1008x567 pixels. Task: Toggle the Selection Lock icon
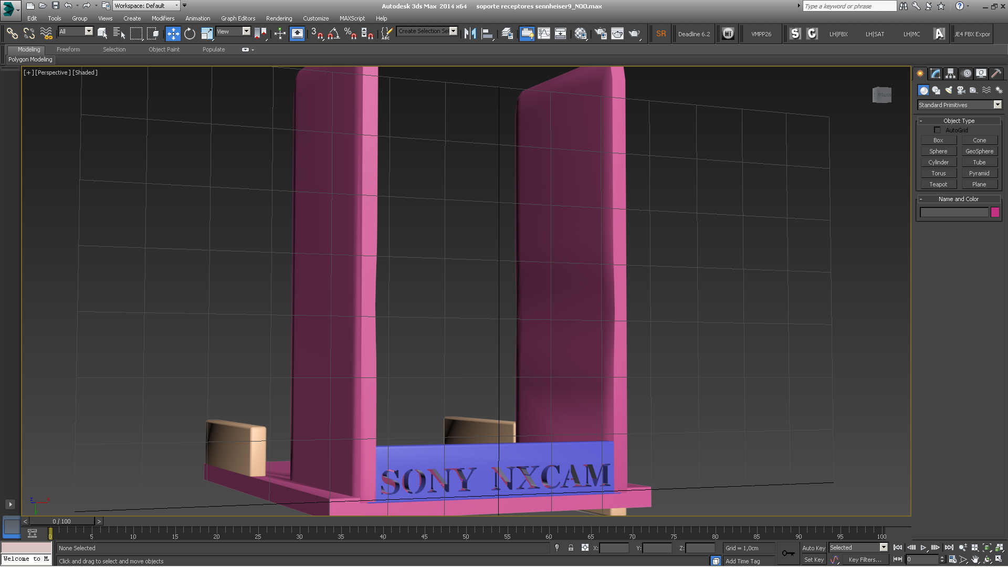(571, 548)
